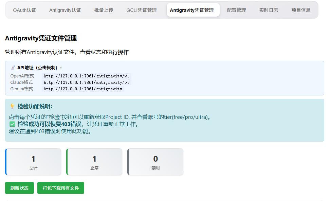Click the 刷新状态 button
Image resolution: width=330 pixels, height=201 pixels.
click(19, 188)
